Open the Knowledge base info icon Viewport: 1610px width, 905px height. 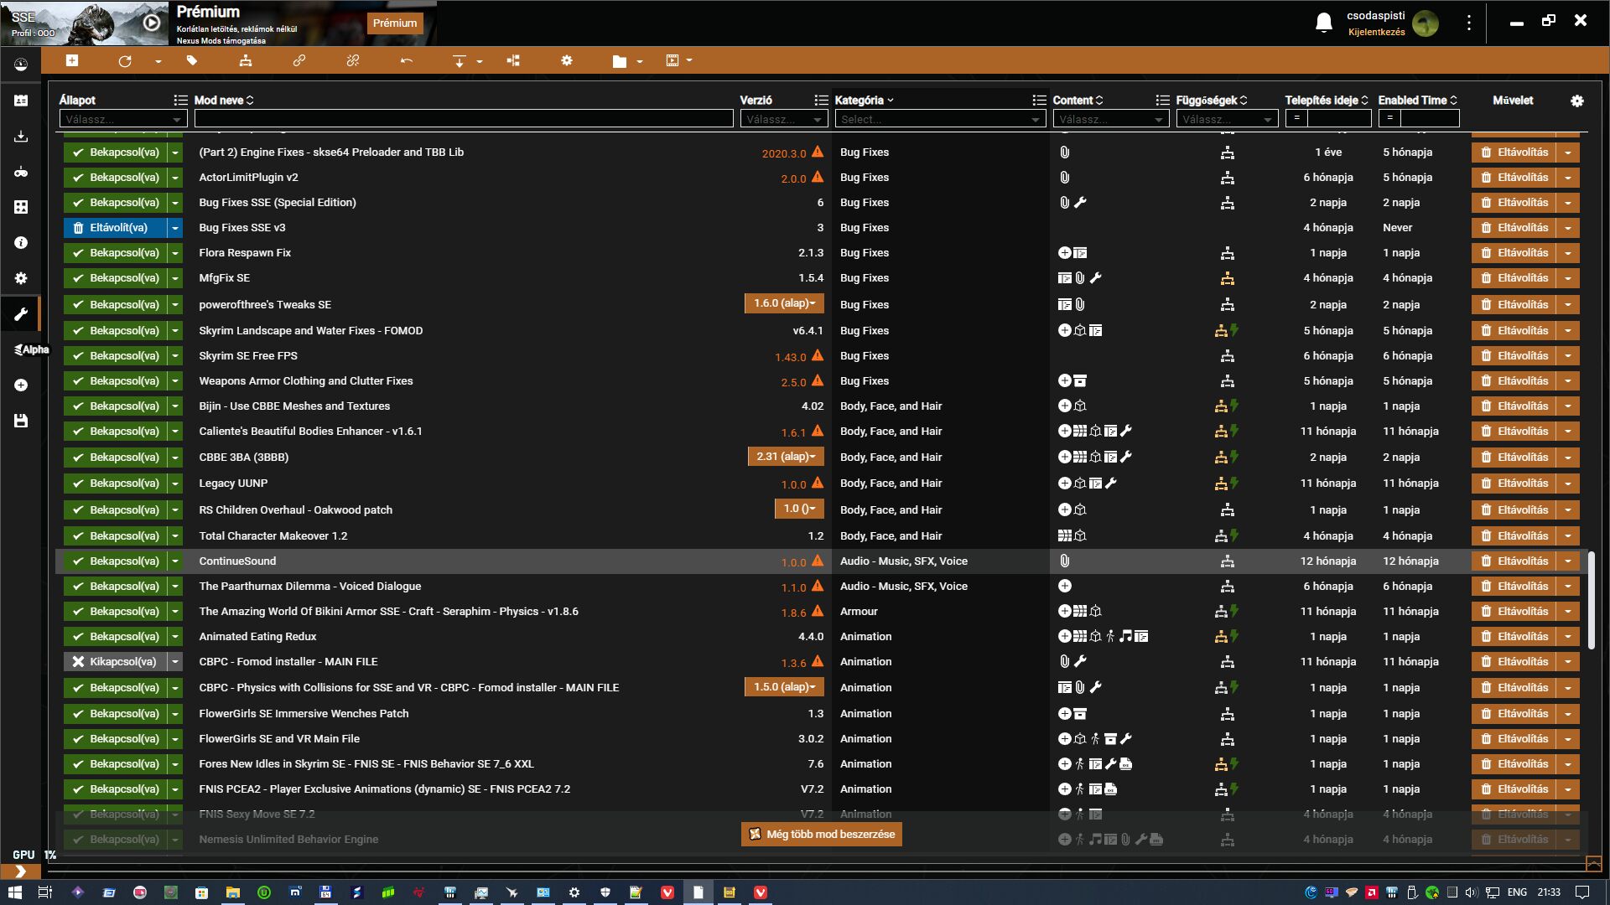tap(21, 243)
